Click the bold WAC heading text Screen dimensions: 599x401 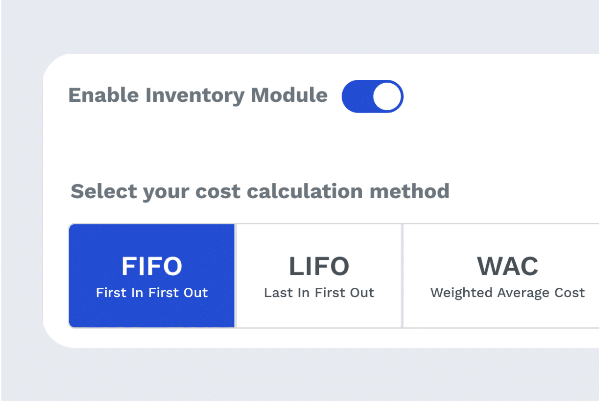point(508,266)
